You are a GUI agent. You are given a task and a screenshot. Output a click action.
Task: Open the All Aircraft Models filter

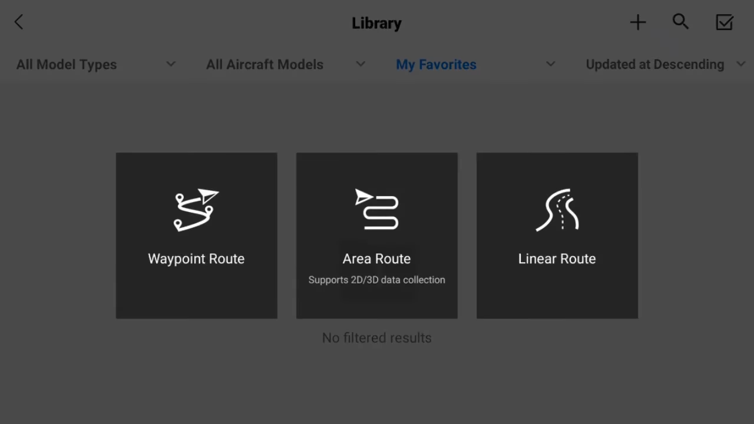point(264,65)
